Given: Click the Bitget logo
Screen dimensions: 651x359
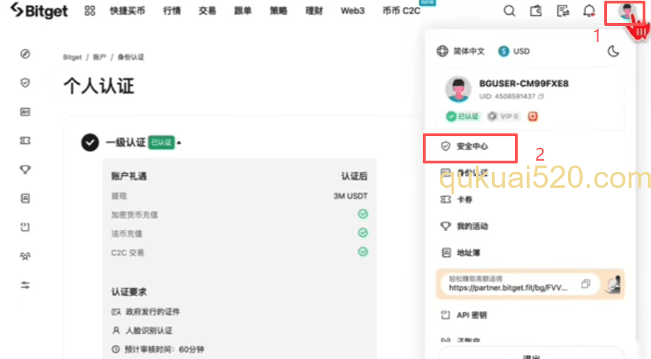Looking at the screenshot, I should (39, 10).
